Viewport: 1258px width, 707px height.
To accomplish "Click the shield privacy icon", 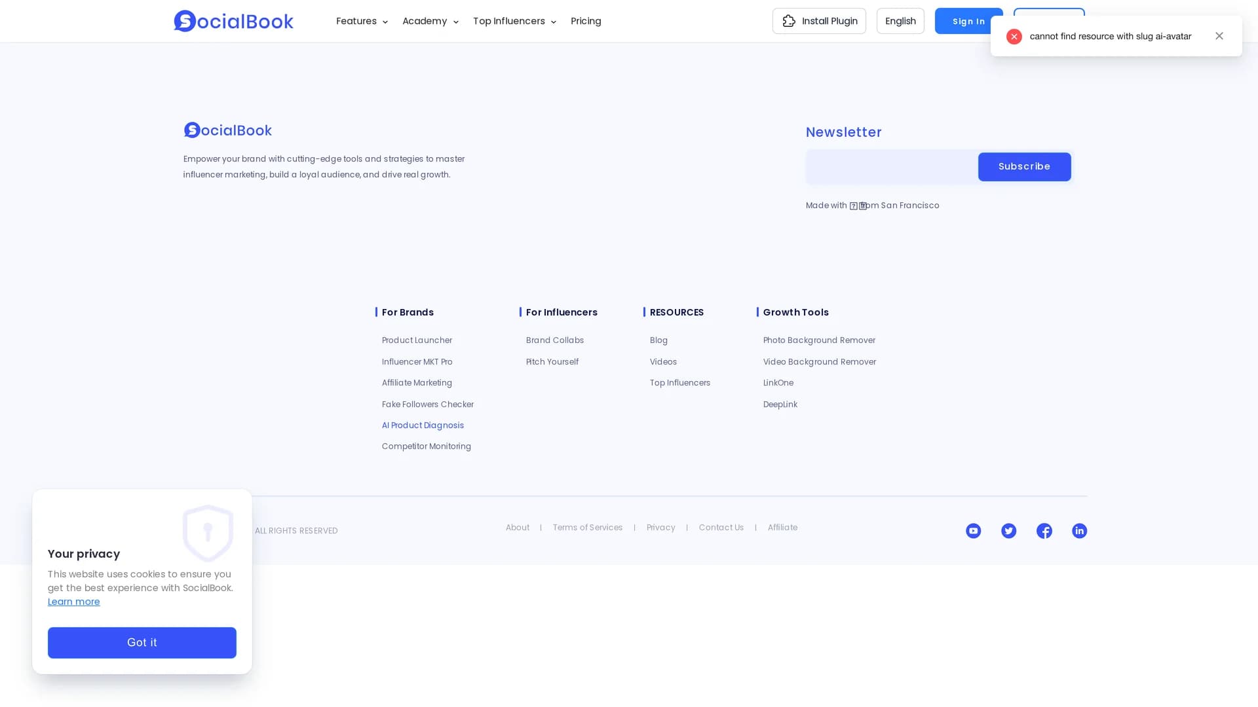I will (208, 534).
